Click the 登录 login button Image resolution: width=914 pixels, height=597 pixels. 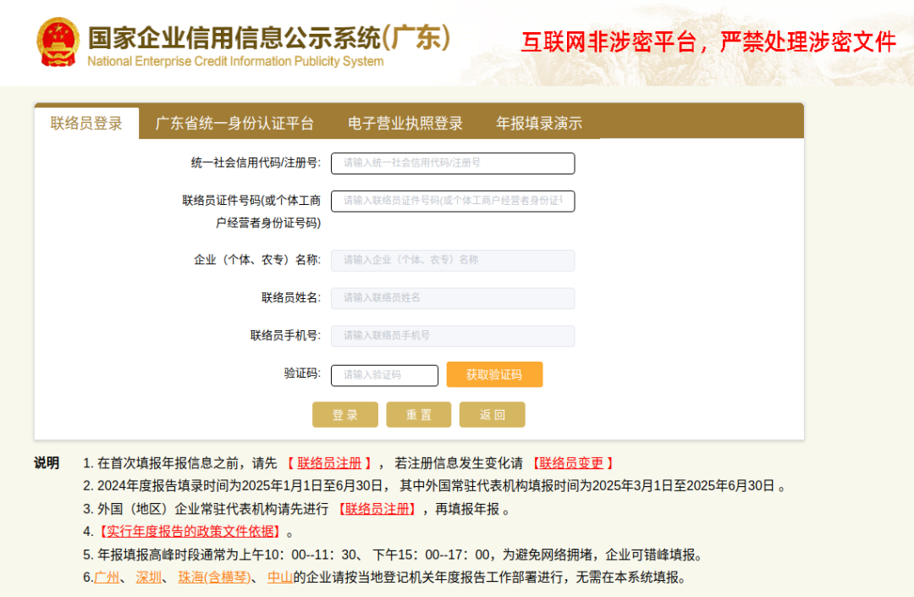(x=344, y=414)
